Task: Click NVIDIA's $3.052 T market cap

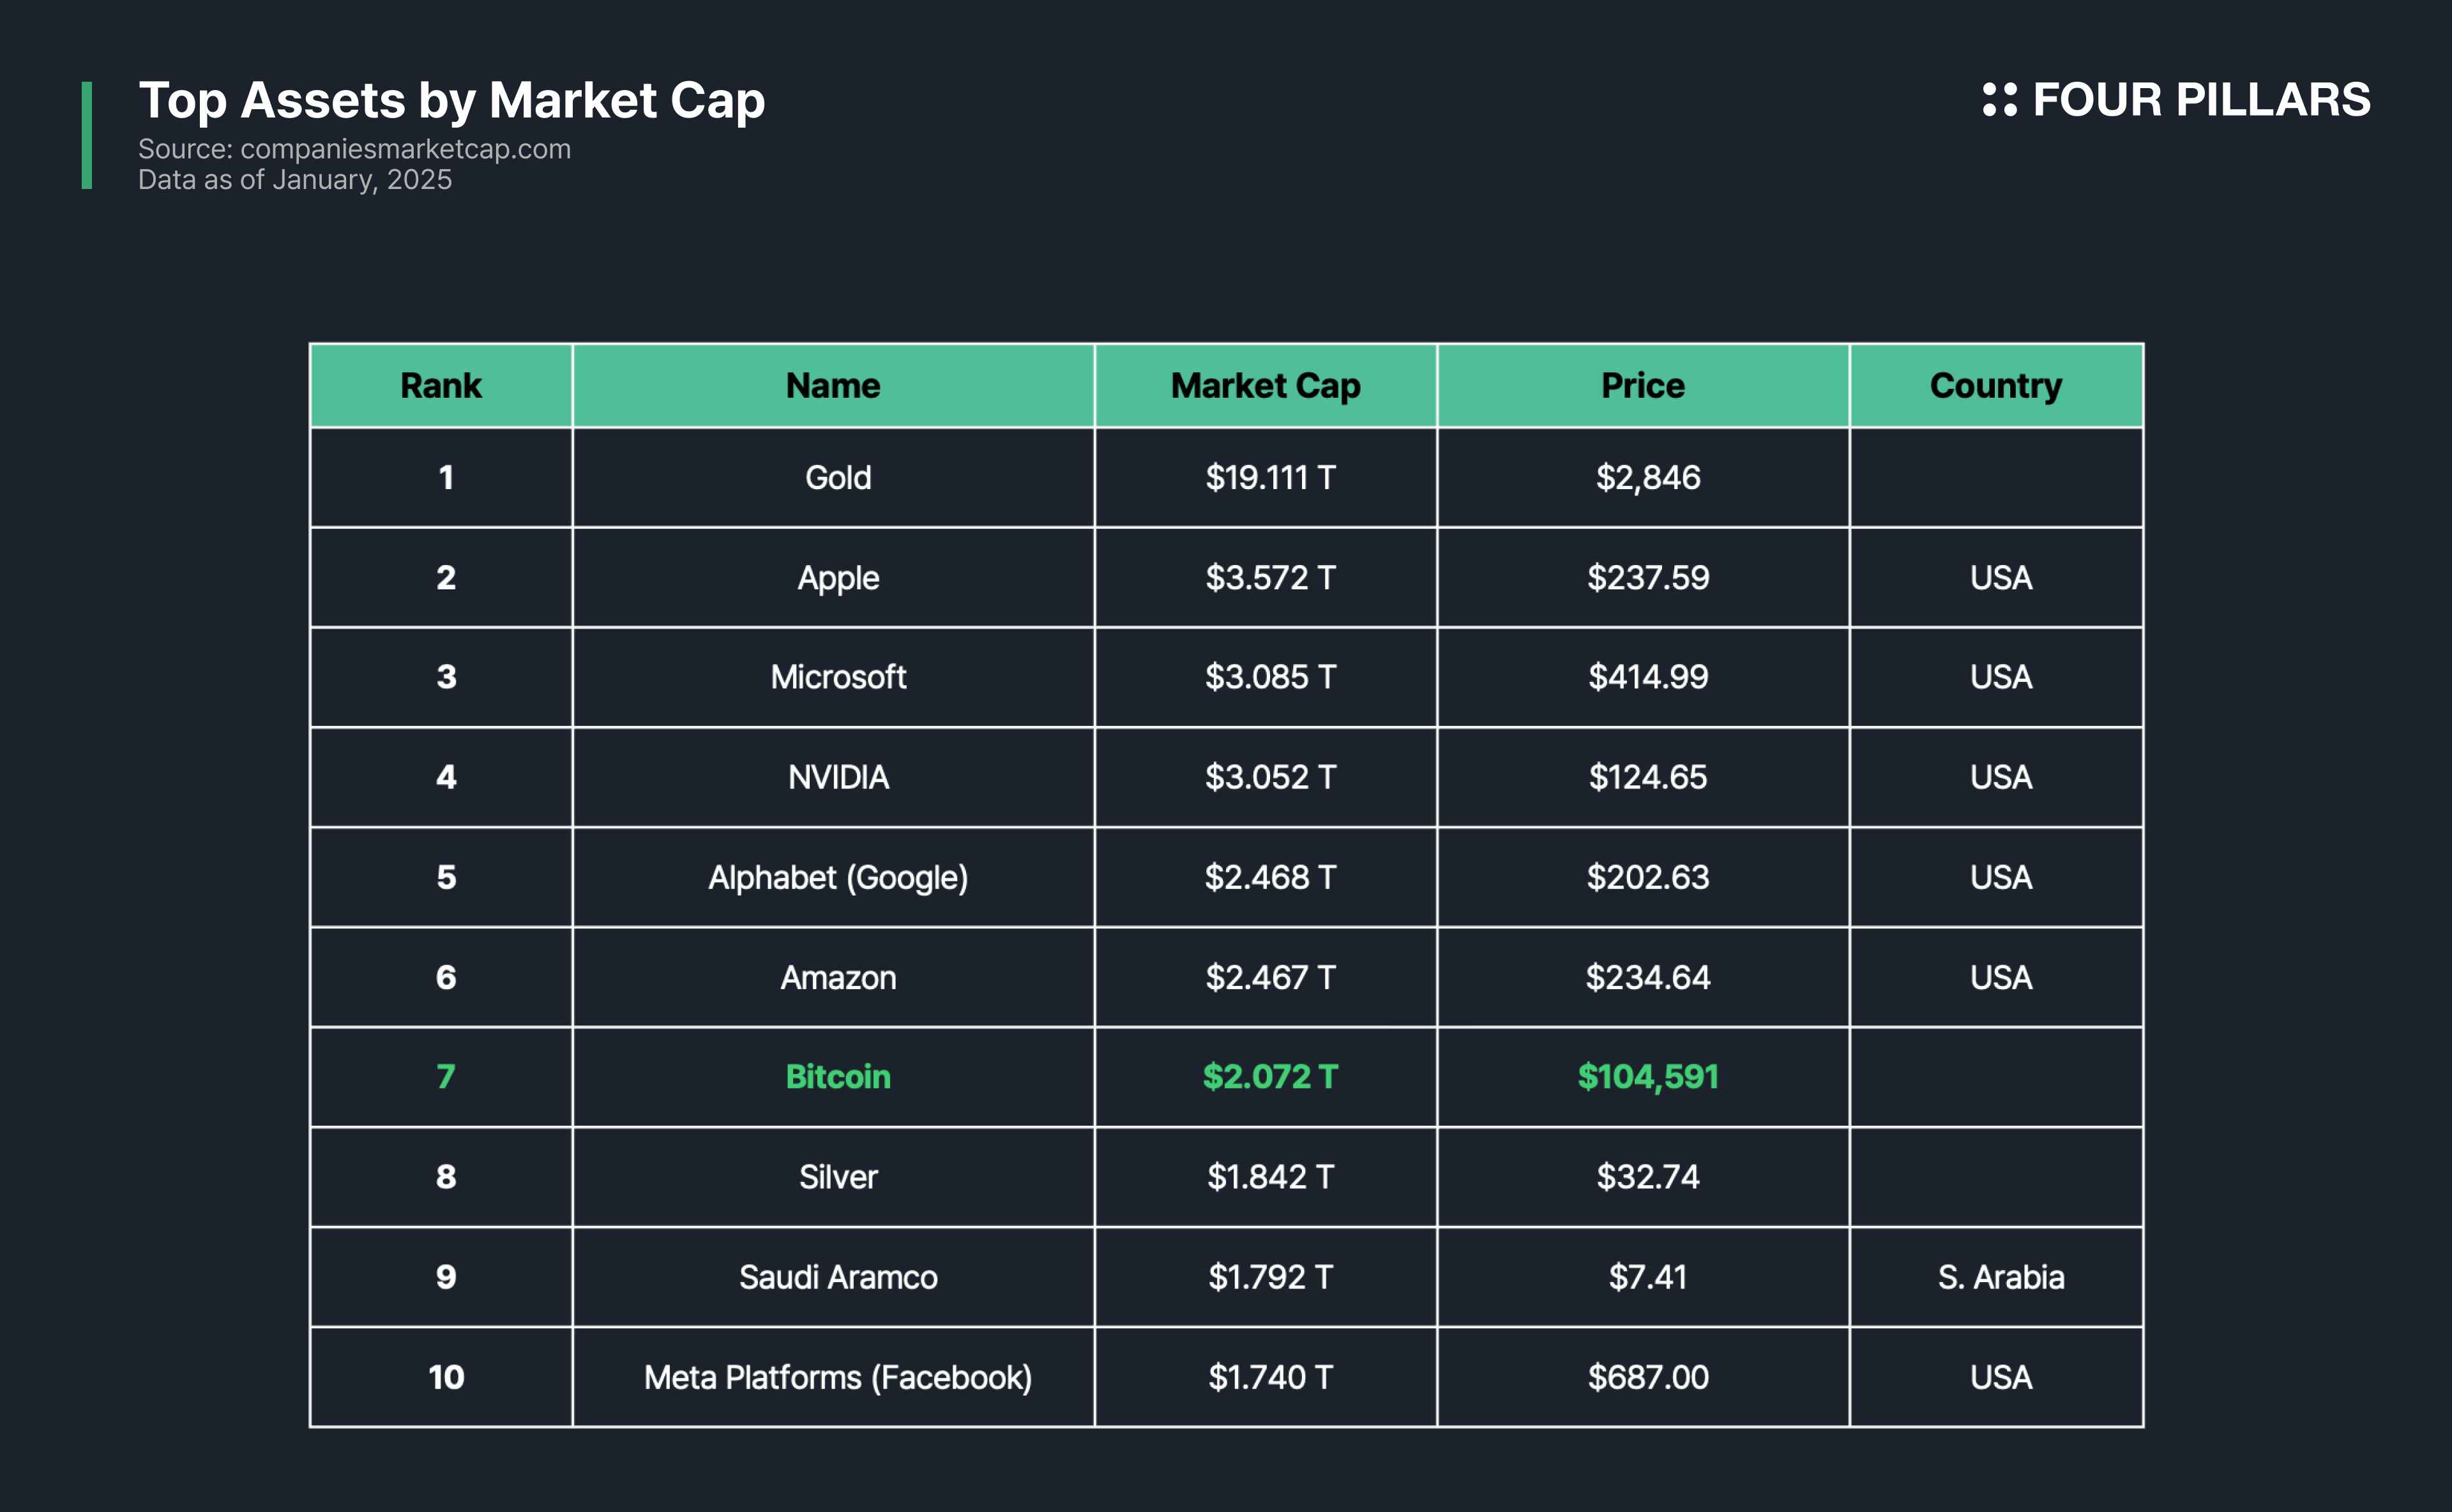Action: pos(1269,777)
